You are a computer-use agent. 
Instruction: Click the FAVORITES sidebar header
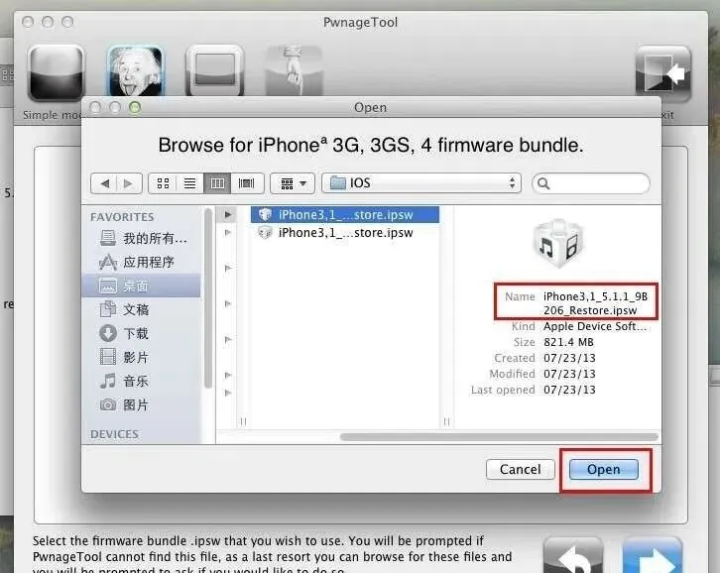coord(122,217)
